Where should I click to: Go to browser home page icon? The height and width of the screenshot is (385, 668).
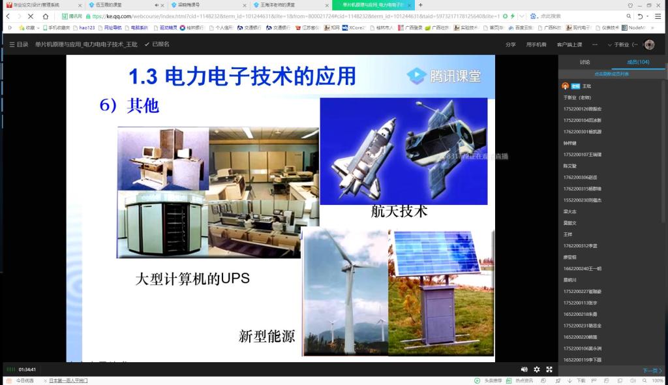point(46,16)
